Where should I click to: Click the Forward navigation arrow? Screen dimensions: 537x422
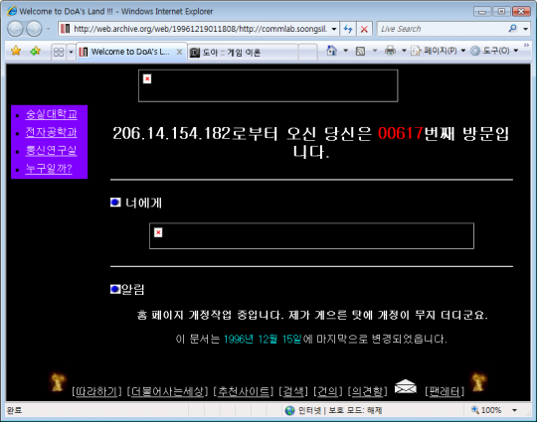point(34,29)
